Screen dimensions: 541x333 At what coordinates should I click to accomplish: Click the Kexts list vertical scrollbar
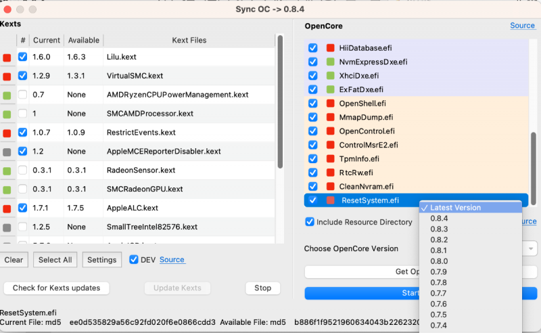click(280, 102)
